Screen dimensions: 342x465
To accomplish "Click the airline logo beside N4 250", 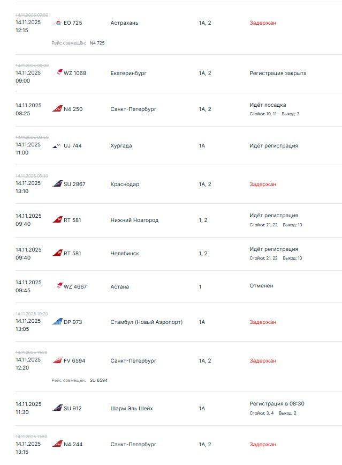I will [57, 109].
